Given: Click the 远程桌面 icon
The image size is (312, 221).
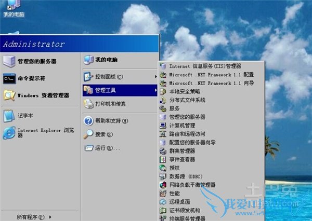Looking at the screenshot, I should point(163,202).
